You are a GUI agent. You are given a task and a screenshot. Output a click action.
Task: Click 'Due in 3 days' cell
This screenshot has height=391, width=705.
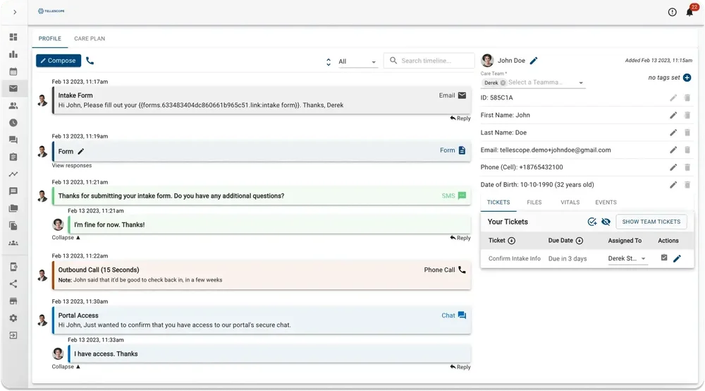coord(568,259)
